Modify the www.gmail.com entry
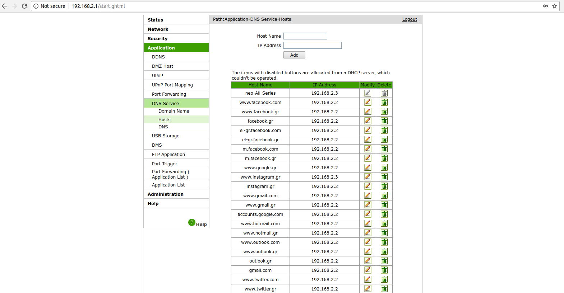Screen dimensions: 564x293 [367, 195]
